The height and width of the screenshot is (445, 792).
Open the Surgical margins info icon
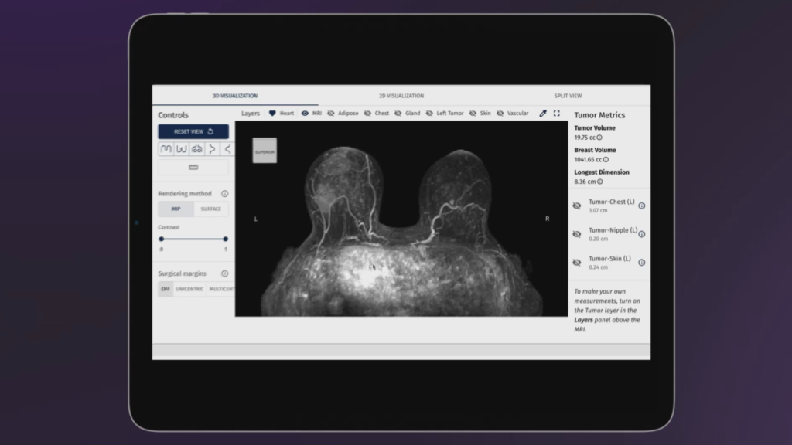tap(224, 273)
